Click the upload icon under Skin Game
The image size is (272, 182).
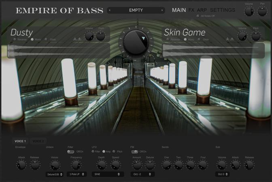coord(232,39)
